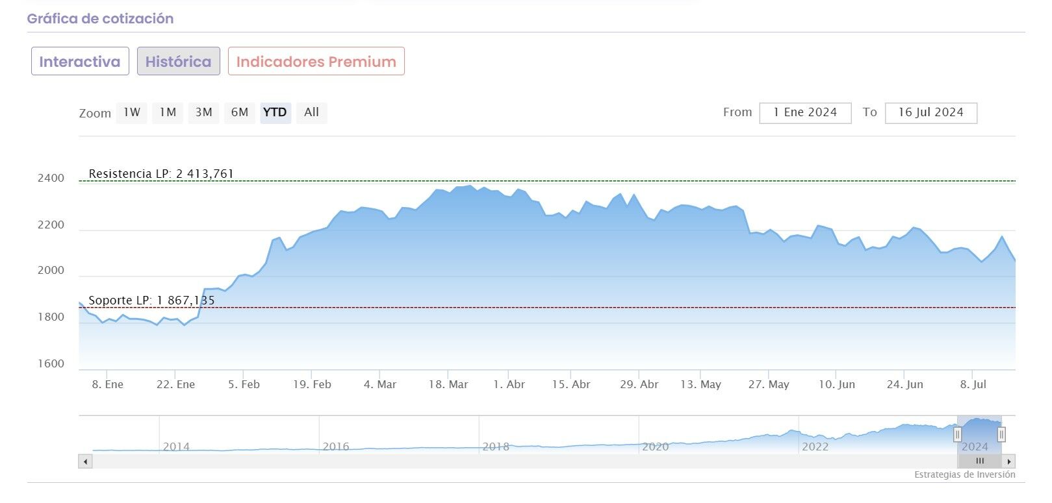Jump to 2020 in the navigator timeline
1052x503 pixels.
click(x=655, y=447)
